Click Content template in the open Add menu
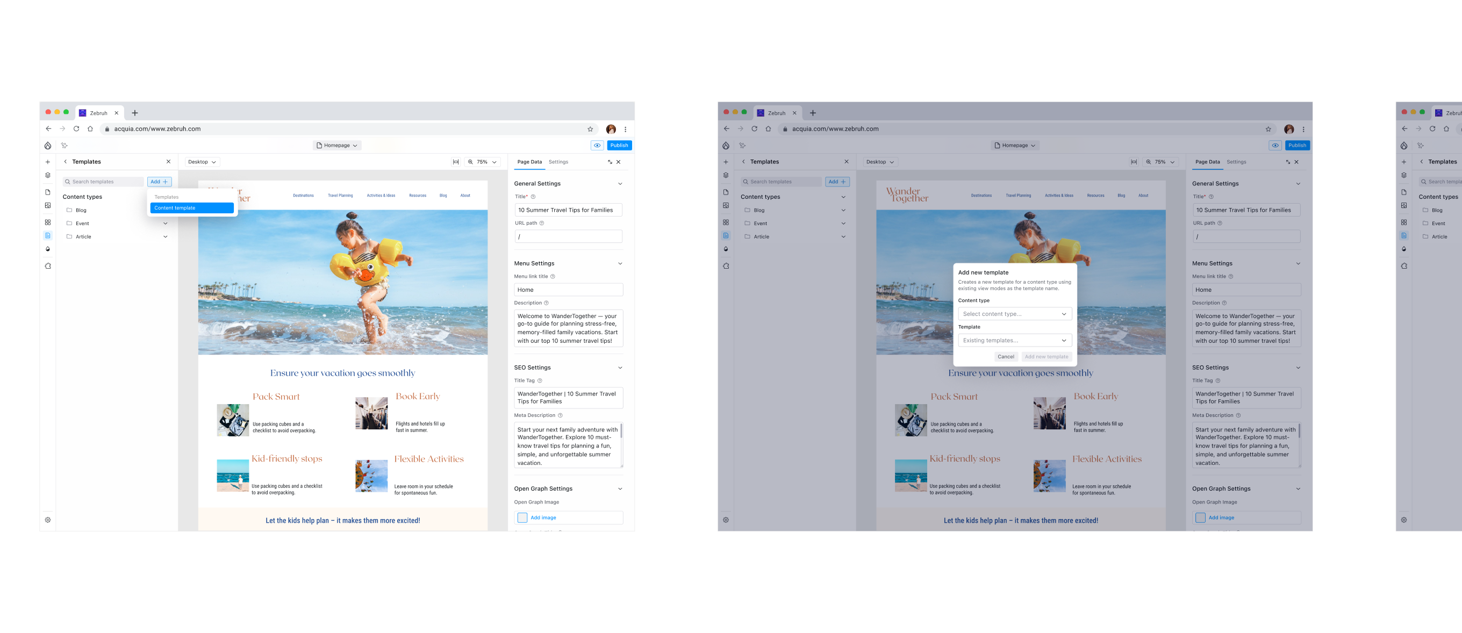1462x633 pixels. click(191, 208)
